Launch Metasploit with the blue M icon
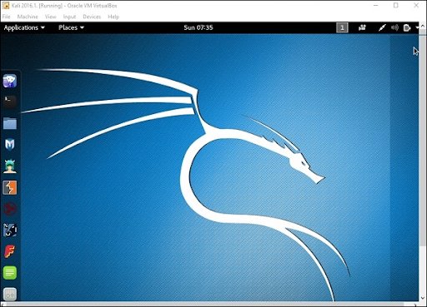Image resolution: width=427 pixels, height=307 pixels. click(x=10, y=145)
